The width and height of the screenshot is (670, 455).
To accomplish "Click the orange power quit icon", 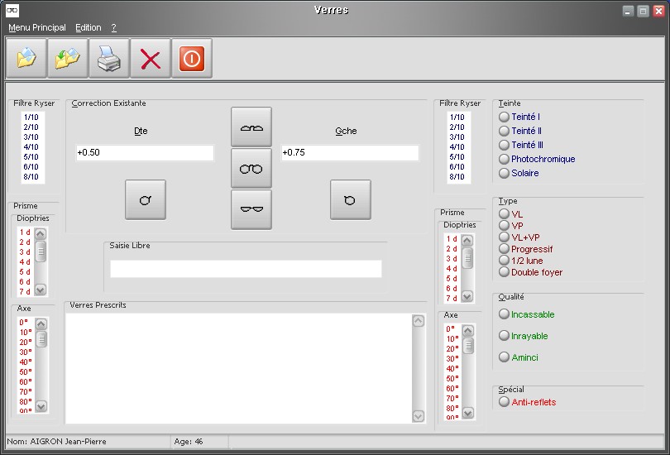I will (x=192, y=58).
